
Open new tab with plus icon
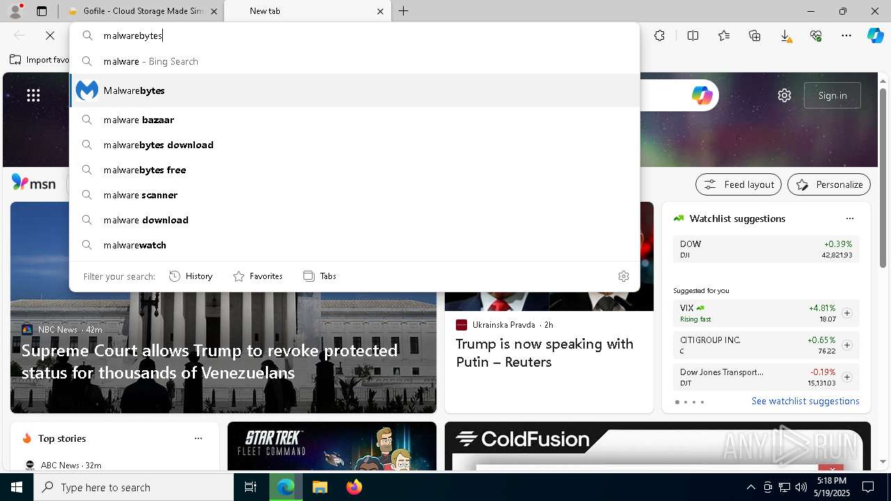(404, 11)
